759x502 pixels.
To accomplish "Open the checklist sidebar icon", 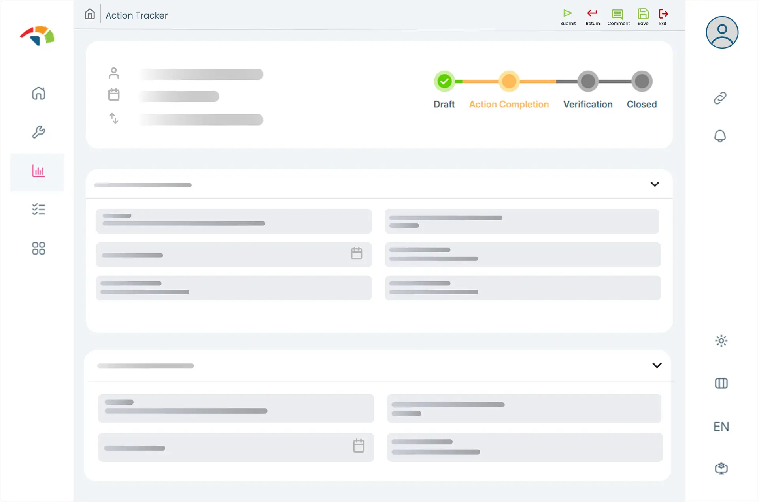I will pyautogui.click(x=38, y=209).
